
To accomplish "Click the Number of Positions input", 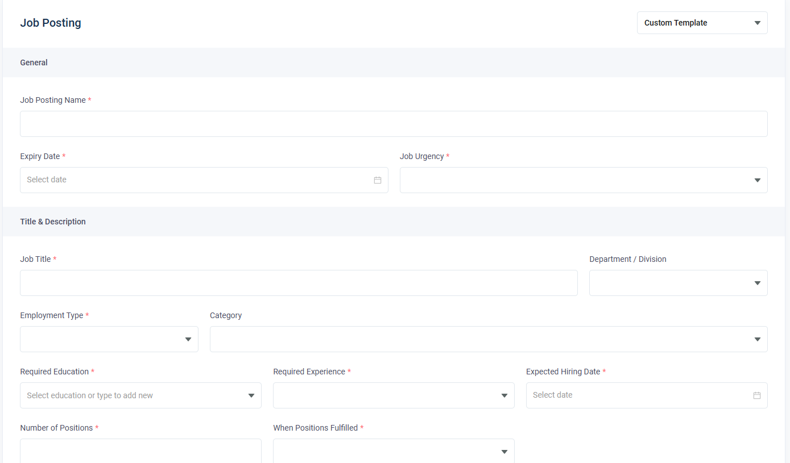I will click(140, 451).
